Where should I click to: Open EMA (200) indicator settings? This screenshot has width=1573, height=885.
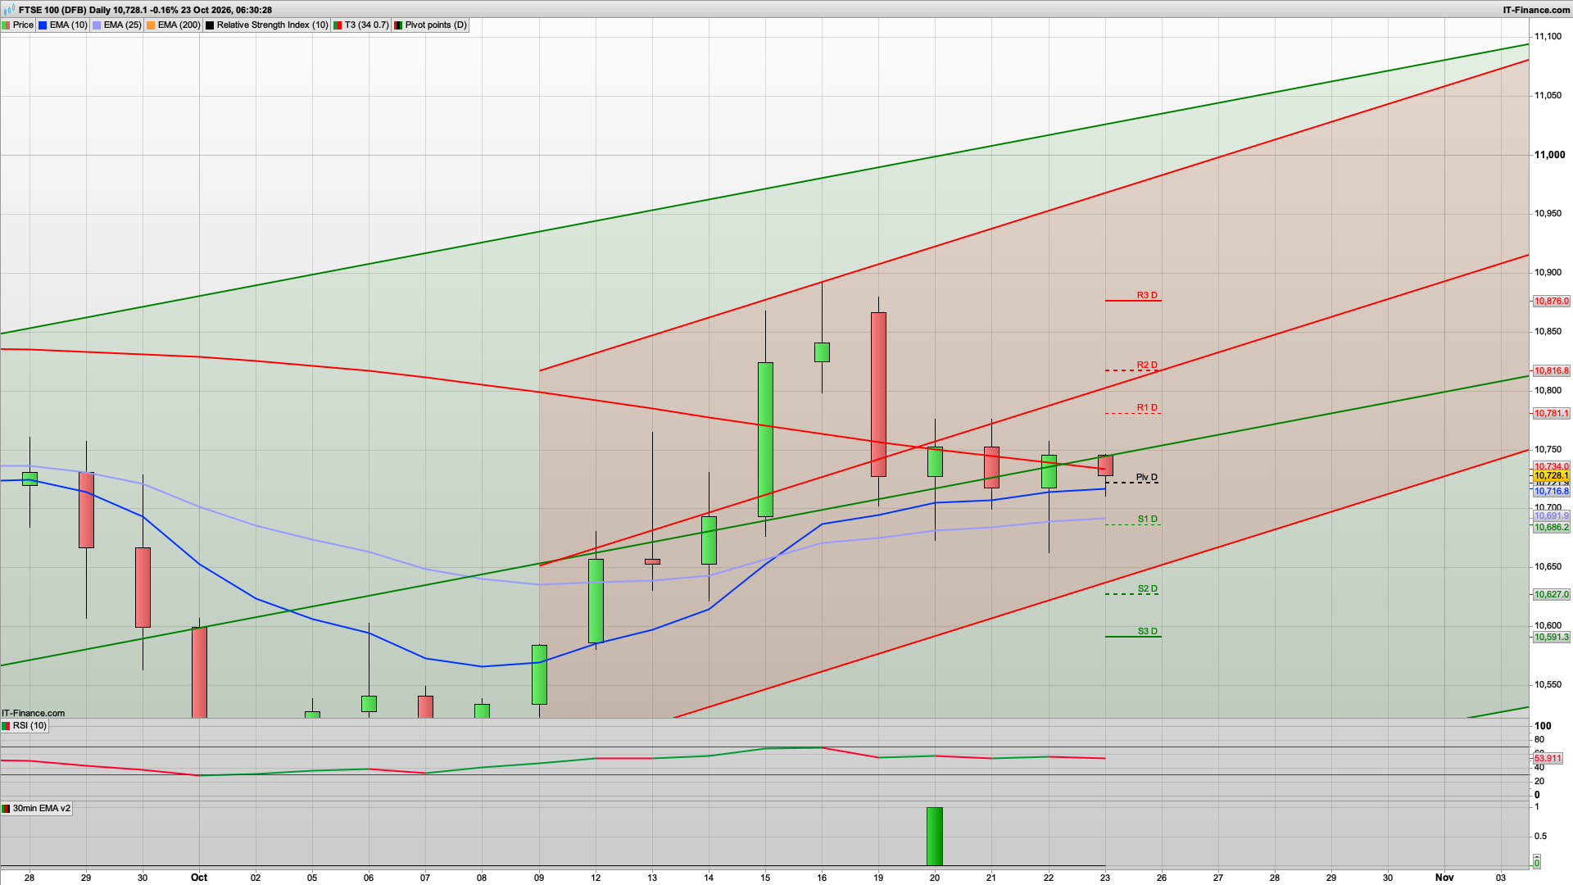(174, 25)
